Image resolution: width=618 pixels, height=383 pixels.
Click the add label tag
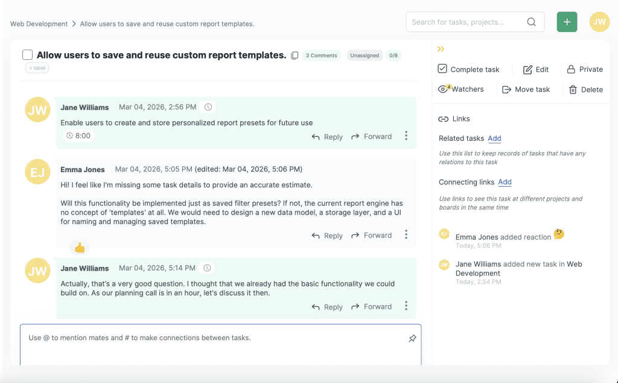click(37, 68)
